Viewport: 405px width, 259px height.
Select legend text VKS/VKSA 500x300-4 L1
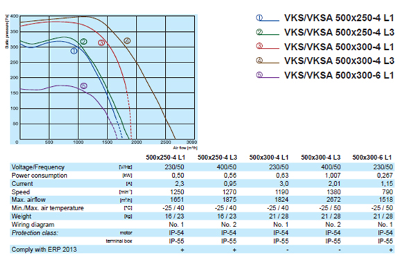tap(339, 47)
